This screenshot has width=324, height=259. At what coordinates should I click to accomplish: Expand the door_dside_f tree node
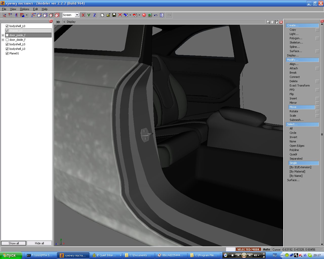(x=3, y=40)
